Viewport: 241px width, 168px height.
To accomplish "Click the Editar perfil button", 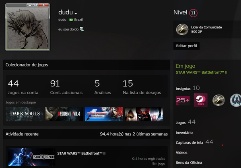I will [x=186, y=46].
